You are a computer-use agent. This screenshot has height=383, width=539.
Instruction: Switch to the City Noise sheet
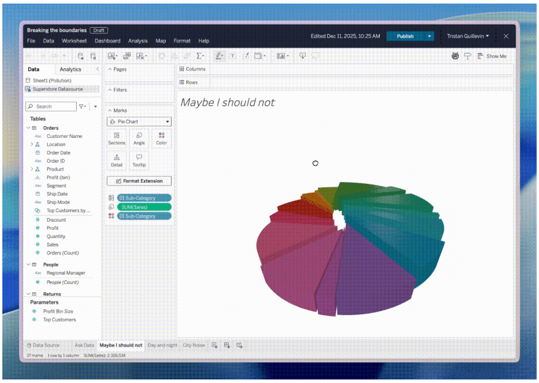tap(194, 345)
